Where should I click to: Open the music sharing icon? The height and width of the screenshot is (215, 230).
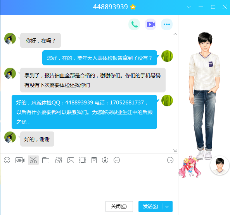coord(105,160)
